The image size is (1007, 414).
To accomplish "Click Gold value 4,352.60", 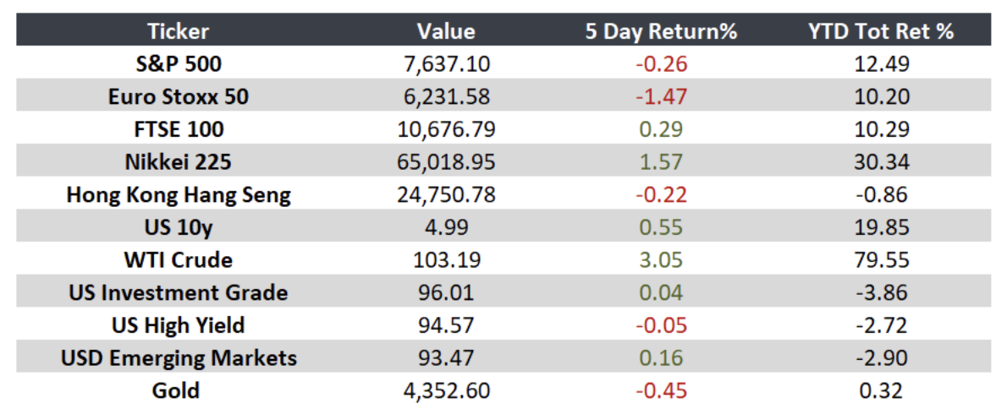I will pyautogui.click(x=446, y=391).
